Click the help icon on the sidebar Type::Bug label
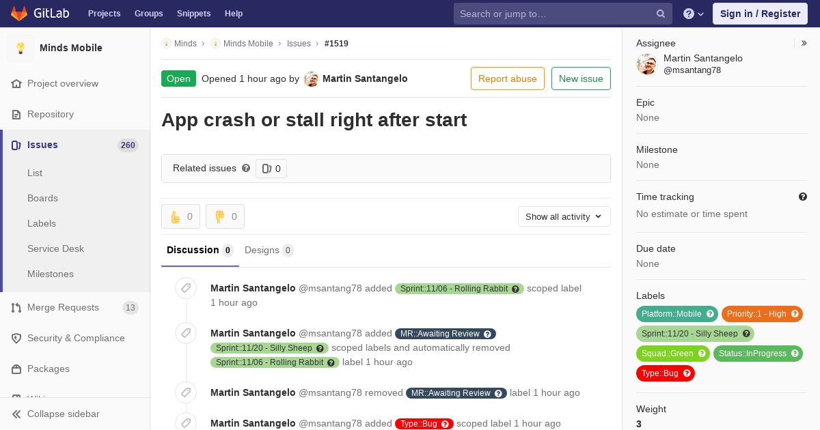 tap(687, 373)
